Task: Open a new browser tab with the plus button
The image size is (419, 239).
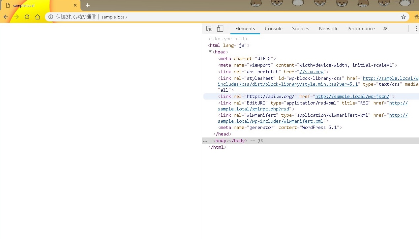Action: 87,5
